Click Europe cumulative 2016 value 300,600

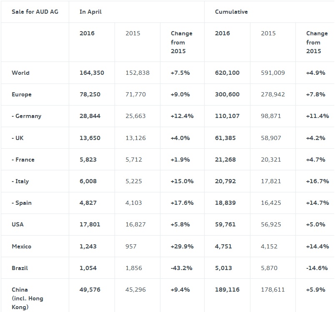[x=227, y=94]
